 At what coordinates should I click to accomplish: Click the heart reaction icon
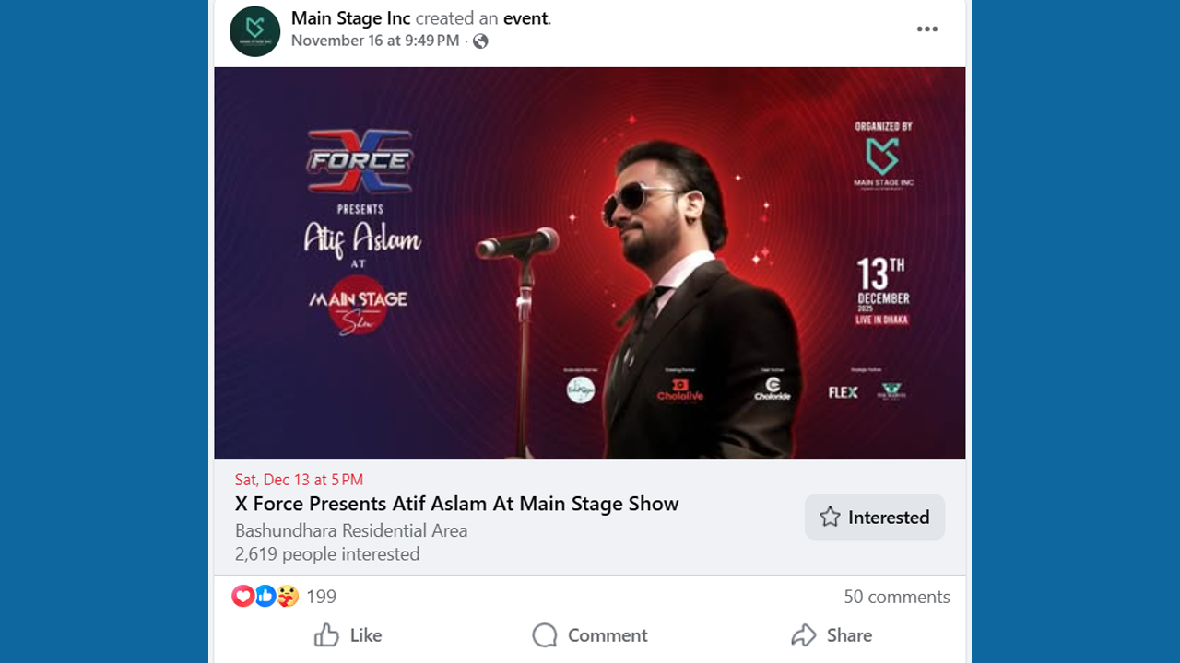pyautogui.click(x=242, y=597)
